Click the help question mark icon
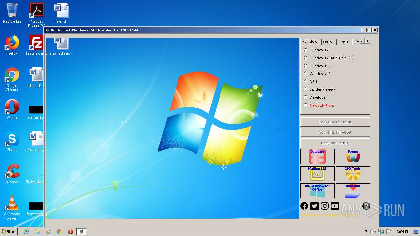This screenshot has width=420, height=236. (366, 206)
